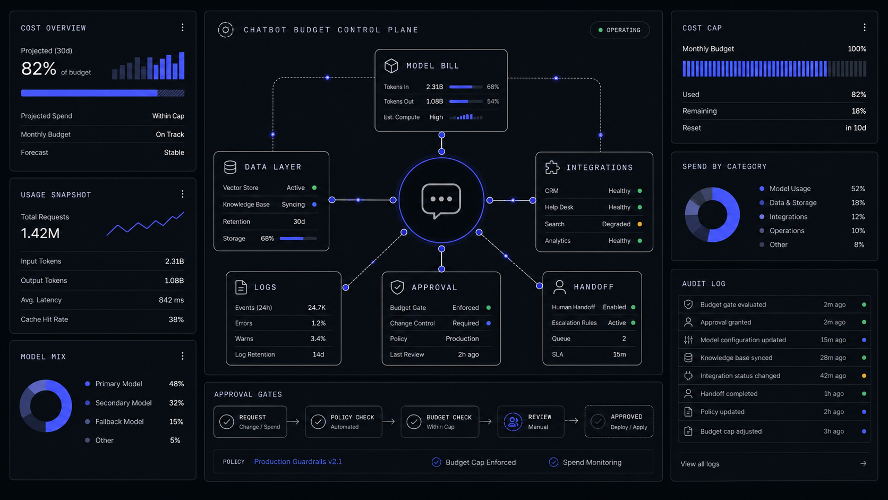Click database icon beside Knowledge base synced
Image resolution: width=888 pixels, height=500 pixels.
(x=688, y=358)
